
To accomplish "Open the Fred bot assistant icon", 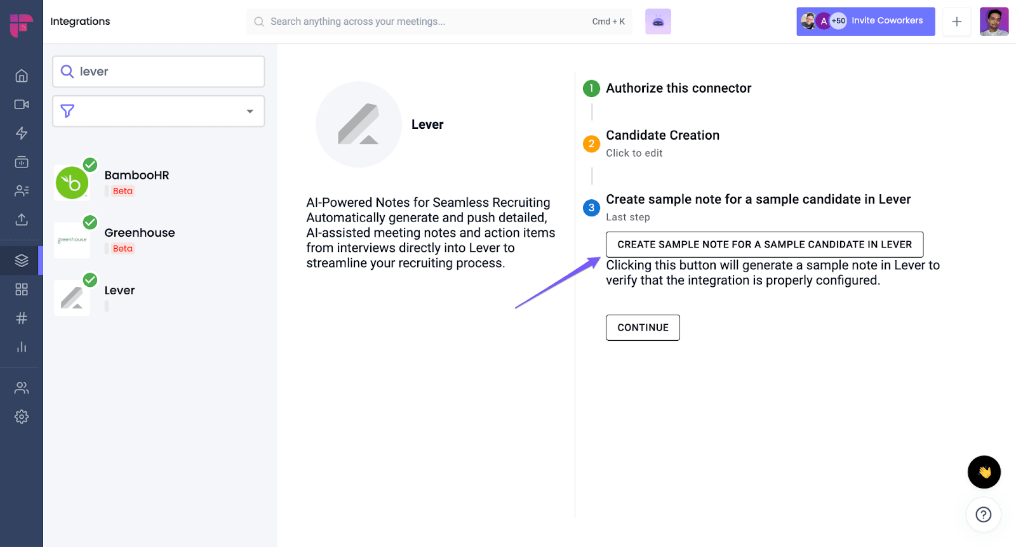I will coord(658,22).
